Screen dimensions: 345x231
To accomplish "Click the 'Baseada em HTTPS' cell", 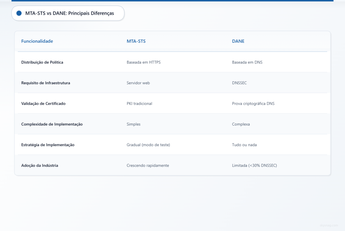I will (x=144, y=62).
